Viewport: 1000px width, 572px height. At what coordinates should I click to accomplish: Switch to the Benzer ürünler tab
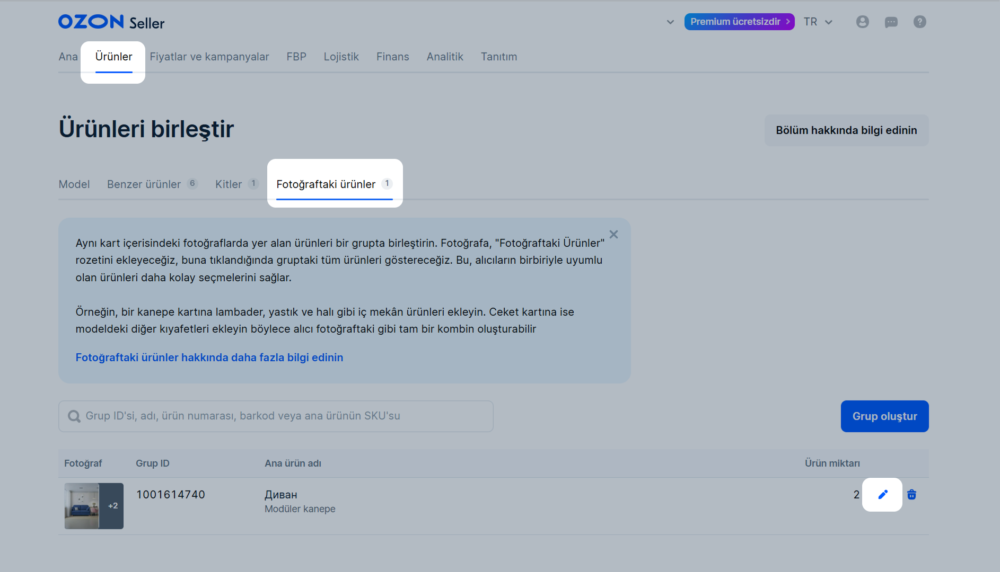(152, 184)
